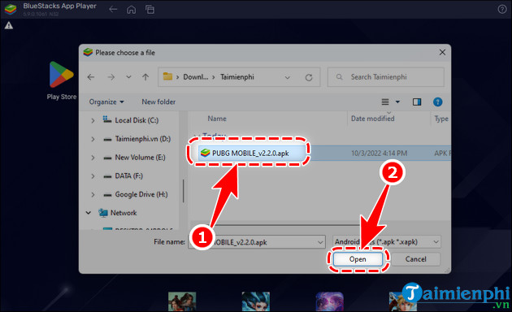The width and height of the screenshot is (512, 312).
Task: Navigate back in the file dialog
Action: tap(91, 77)
